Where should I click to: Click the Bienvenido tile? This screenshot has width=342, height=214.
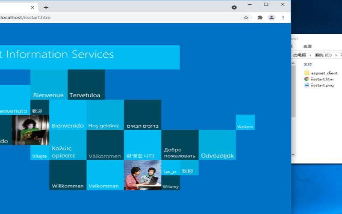click(68, 115)
